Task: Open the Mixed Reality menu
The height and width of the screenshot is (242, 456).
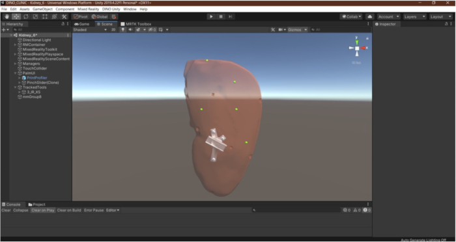Action: (x=88, y=9)
